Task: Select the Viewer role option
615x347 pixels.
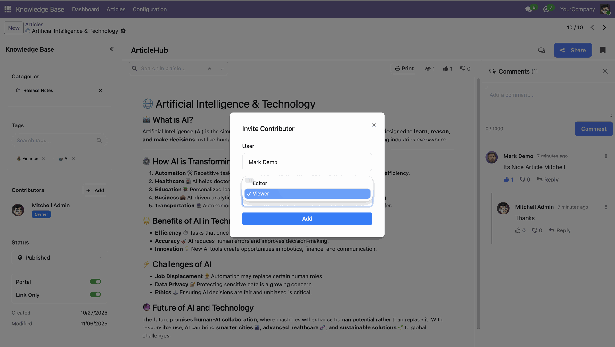Action: tap(307, 194)
